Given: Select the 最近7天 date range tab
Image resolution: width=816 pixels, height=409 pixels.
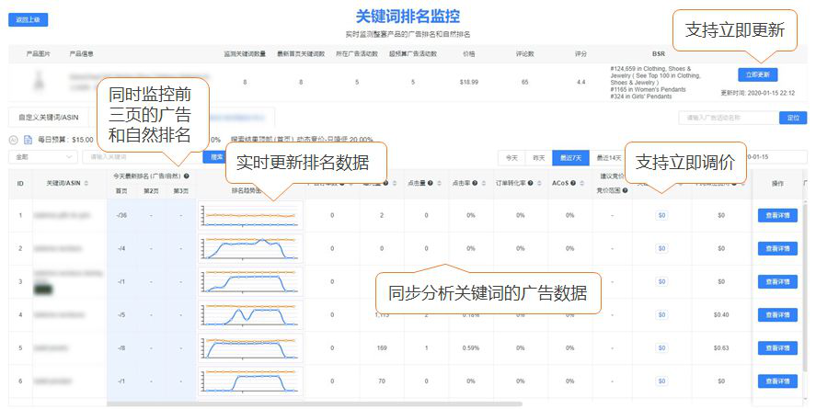Looking at the screenshot, I should pos(570,157).
